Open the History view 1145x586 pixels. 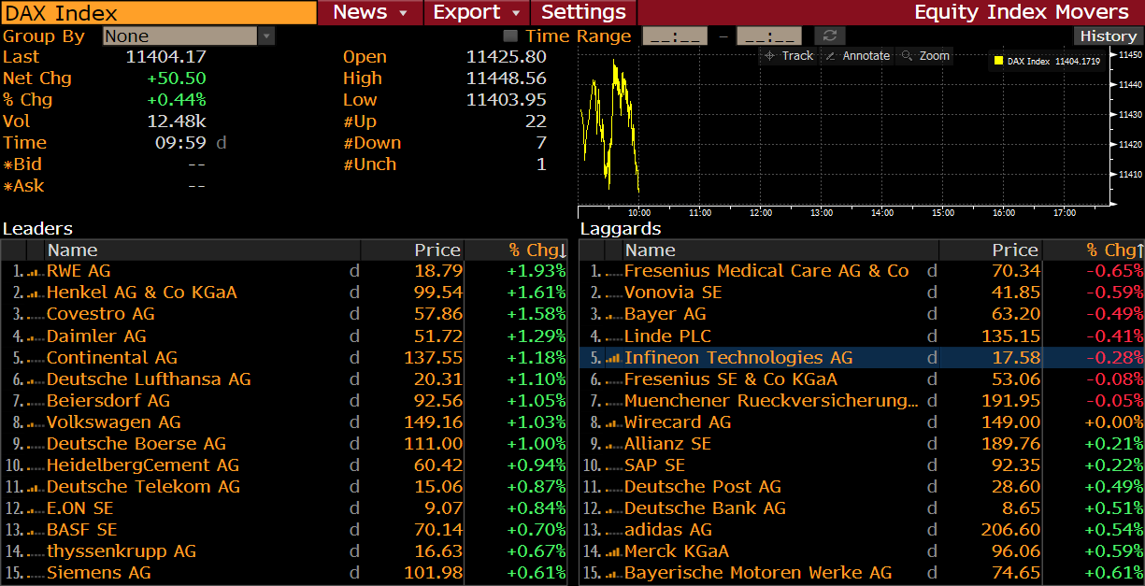click(x=1108, y=36)
